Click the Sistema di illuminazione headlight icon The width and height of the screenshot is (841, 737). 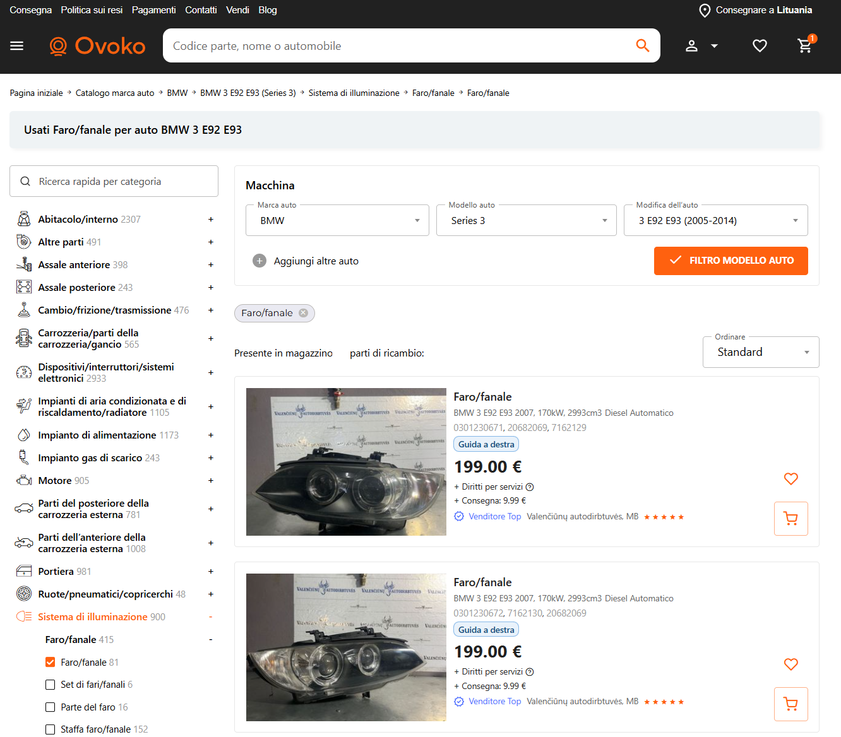coord(24,617)
